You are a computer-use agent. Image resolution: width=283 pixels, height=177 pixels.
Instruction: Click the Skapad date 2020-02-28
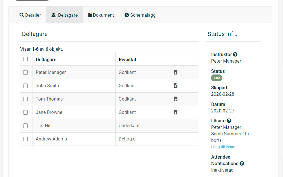pos(223,94)
